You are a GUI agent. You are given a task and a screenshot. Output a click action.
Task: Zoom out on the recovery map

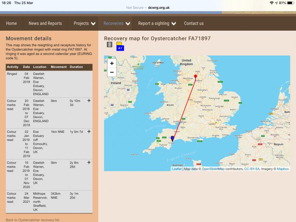(x=112, y=72)
